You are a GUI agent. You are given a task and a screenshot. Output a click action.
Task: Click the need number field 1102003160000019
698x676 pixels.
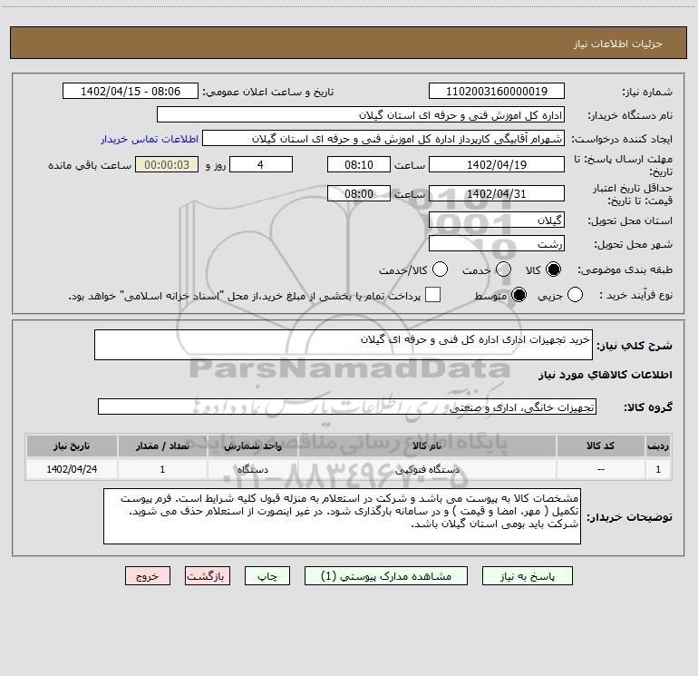[x=497, y=92]
